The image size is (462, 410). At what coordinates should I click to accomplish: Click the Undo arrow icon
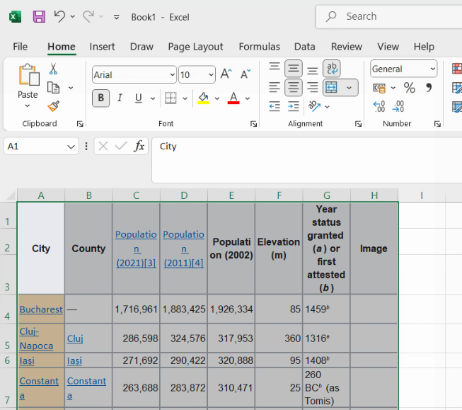(x=60, y=16)
